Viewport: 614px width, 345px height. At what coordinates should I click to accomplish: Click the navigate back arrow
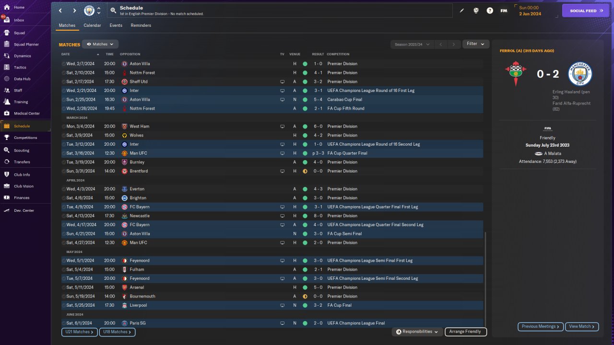click(x=60, y=11)
